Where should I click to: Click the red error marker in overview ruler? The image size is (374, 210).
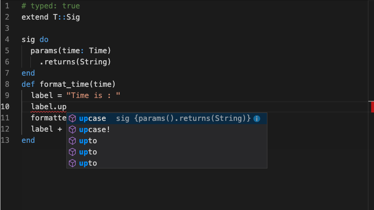coord(372,107)
